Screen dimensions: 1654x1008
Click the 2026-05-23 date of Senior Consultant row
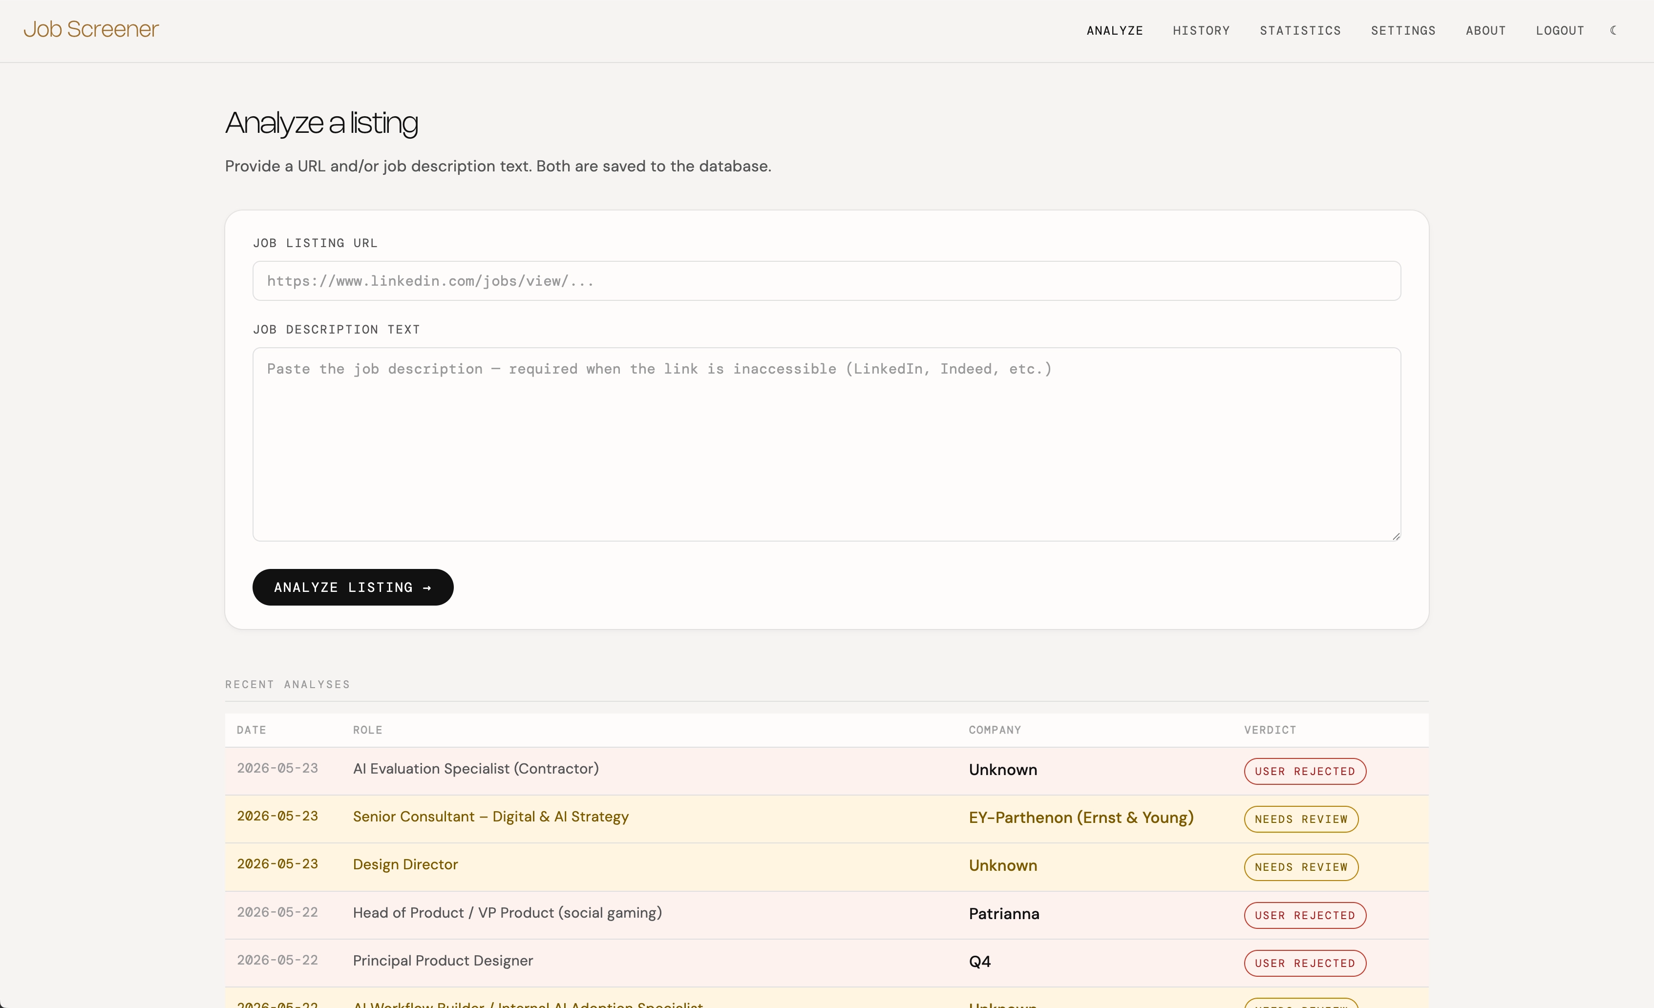[277, 816]
